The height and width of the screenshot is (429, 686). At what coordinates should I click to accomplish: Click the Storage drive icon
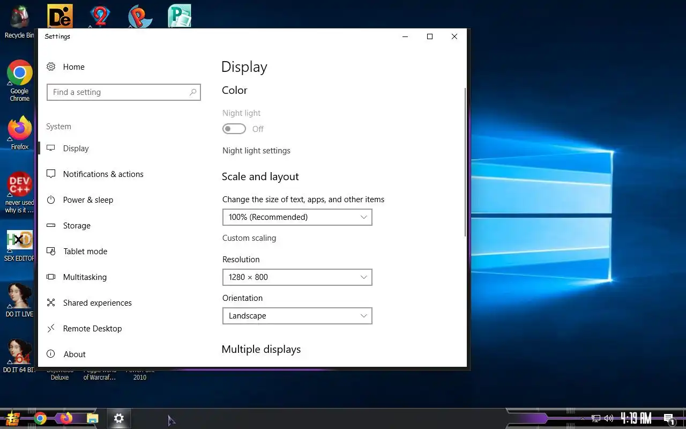point(51,225)
